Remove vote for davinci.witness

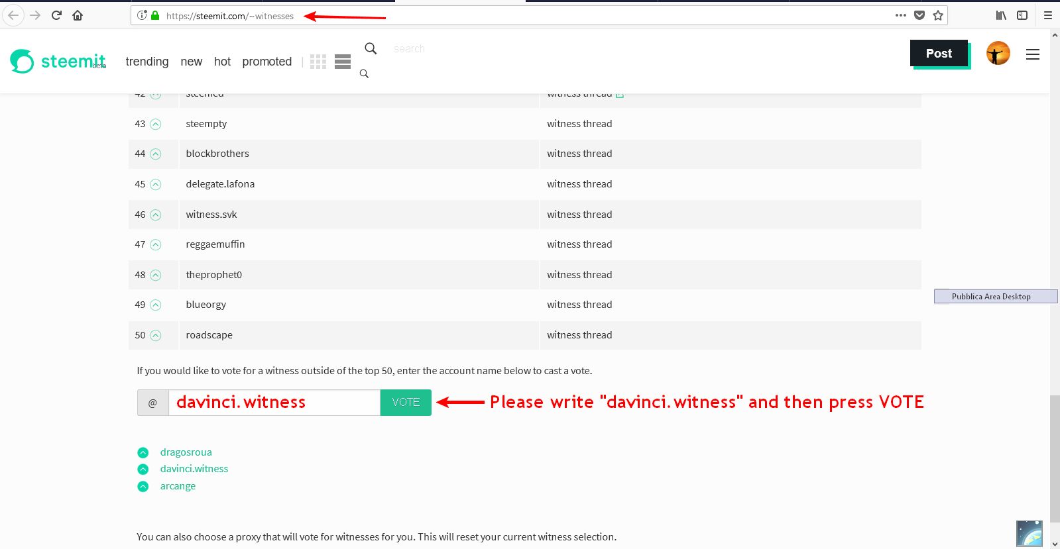coord(143,470)
